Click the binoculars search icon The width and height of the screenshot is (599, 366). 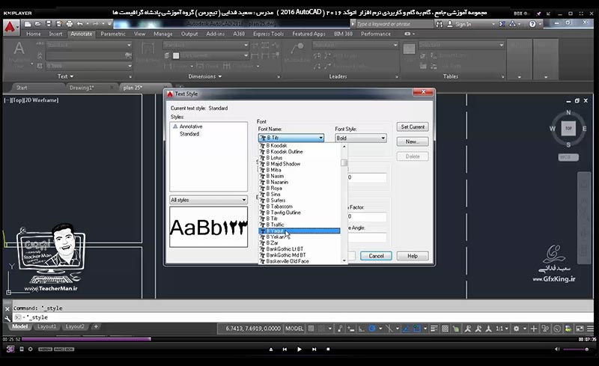pyautogui.click(x=440, y=24)
